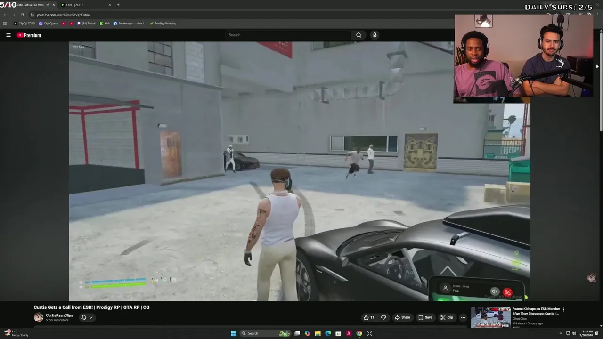Screen dimensions: 603x339
Task: Open CurtisRyanClips channel avatar
Action: [39, 317]
